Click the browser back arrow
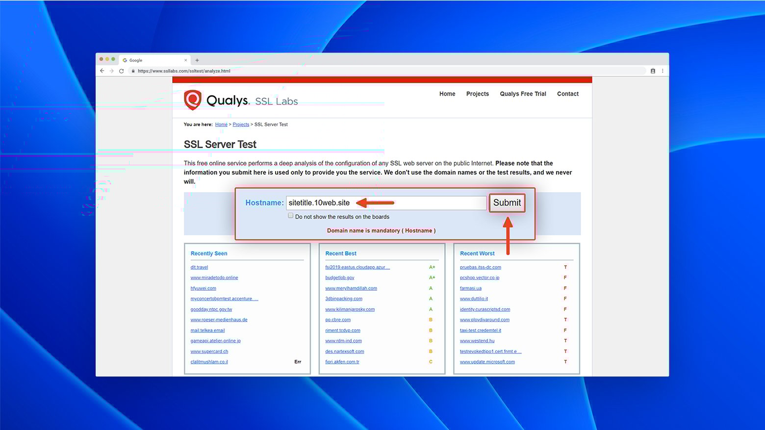 tap(102, 71)
